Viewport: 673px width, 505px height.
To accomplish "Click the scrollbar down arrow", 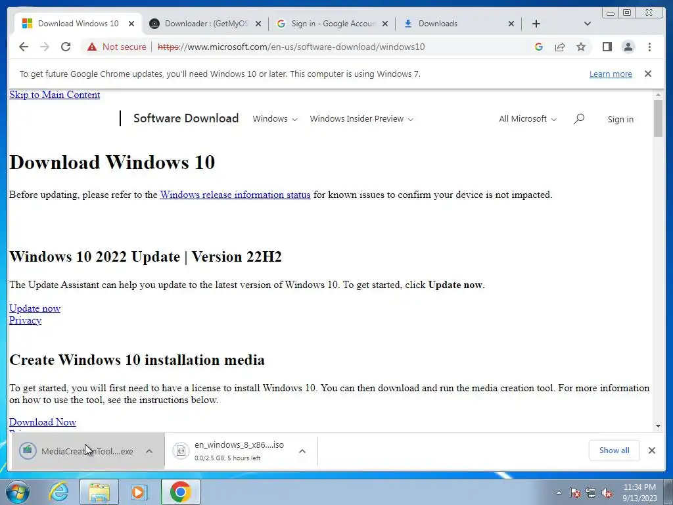I will pyautogui.click(x=658, y=426).
